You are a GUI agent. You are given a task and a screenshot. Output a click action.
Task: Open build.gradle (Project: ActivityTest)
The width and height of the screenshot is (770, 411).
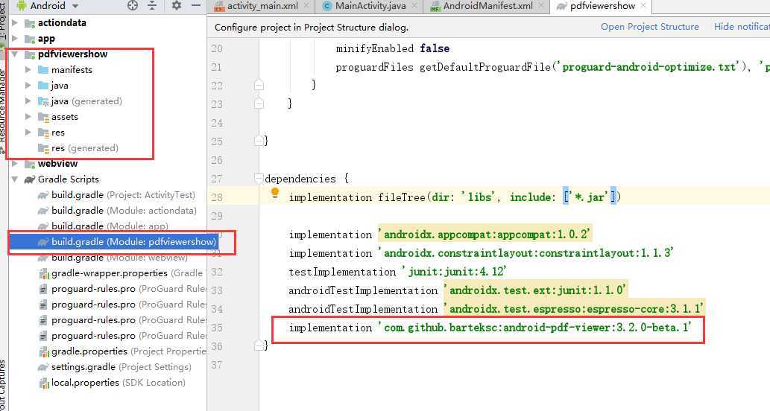tap(123, 195)
